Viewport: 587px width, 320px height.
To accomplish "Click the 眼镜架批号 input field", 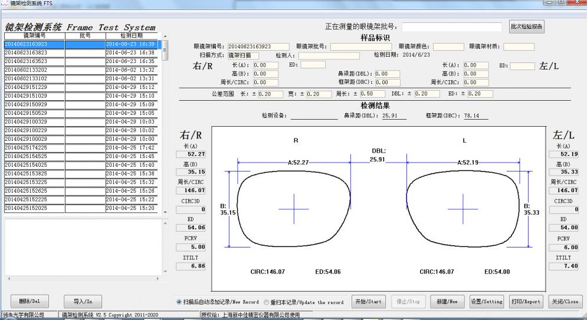I will tap(361, 47).
